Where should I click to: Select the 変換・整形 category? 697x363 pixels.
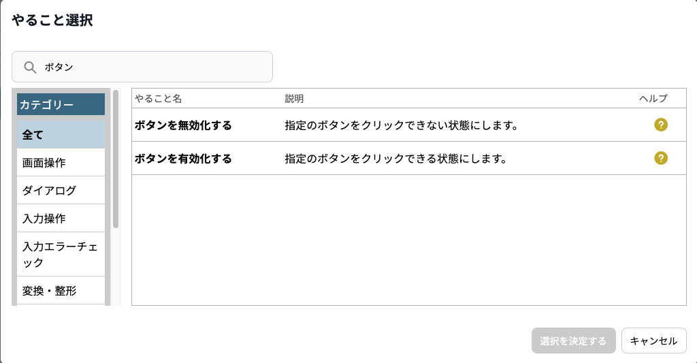tap(61, 291)
